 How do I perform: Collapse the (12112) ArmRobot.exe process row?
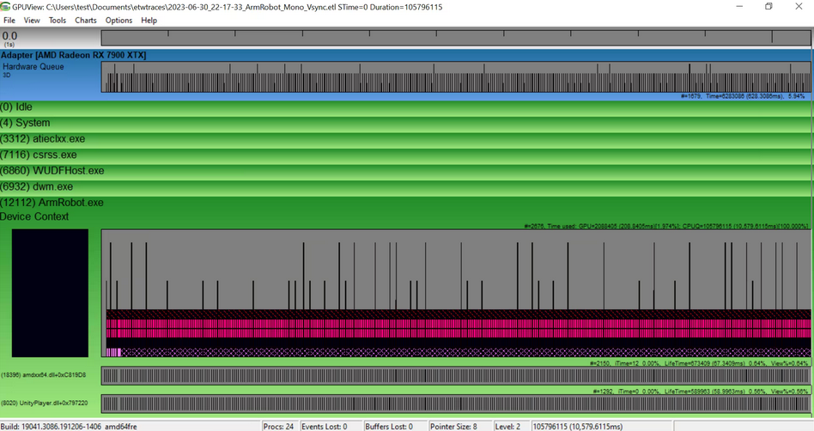click(x=52, y=203)
